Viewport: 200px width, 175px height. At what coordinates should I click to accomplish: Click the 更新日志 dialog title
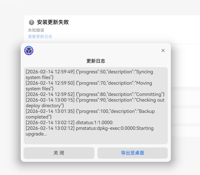[96, 61]
